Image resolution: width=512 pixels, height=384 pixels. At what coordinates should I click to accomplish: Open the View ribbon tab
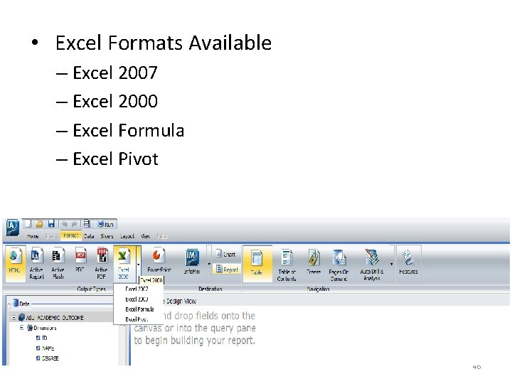tap(146, 236)
